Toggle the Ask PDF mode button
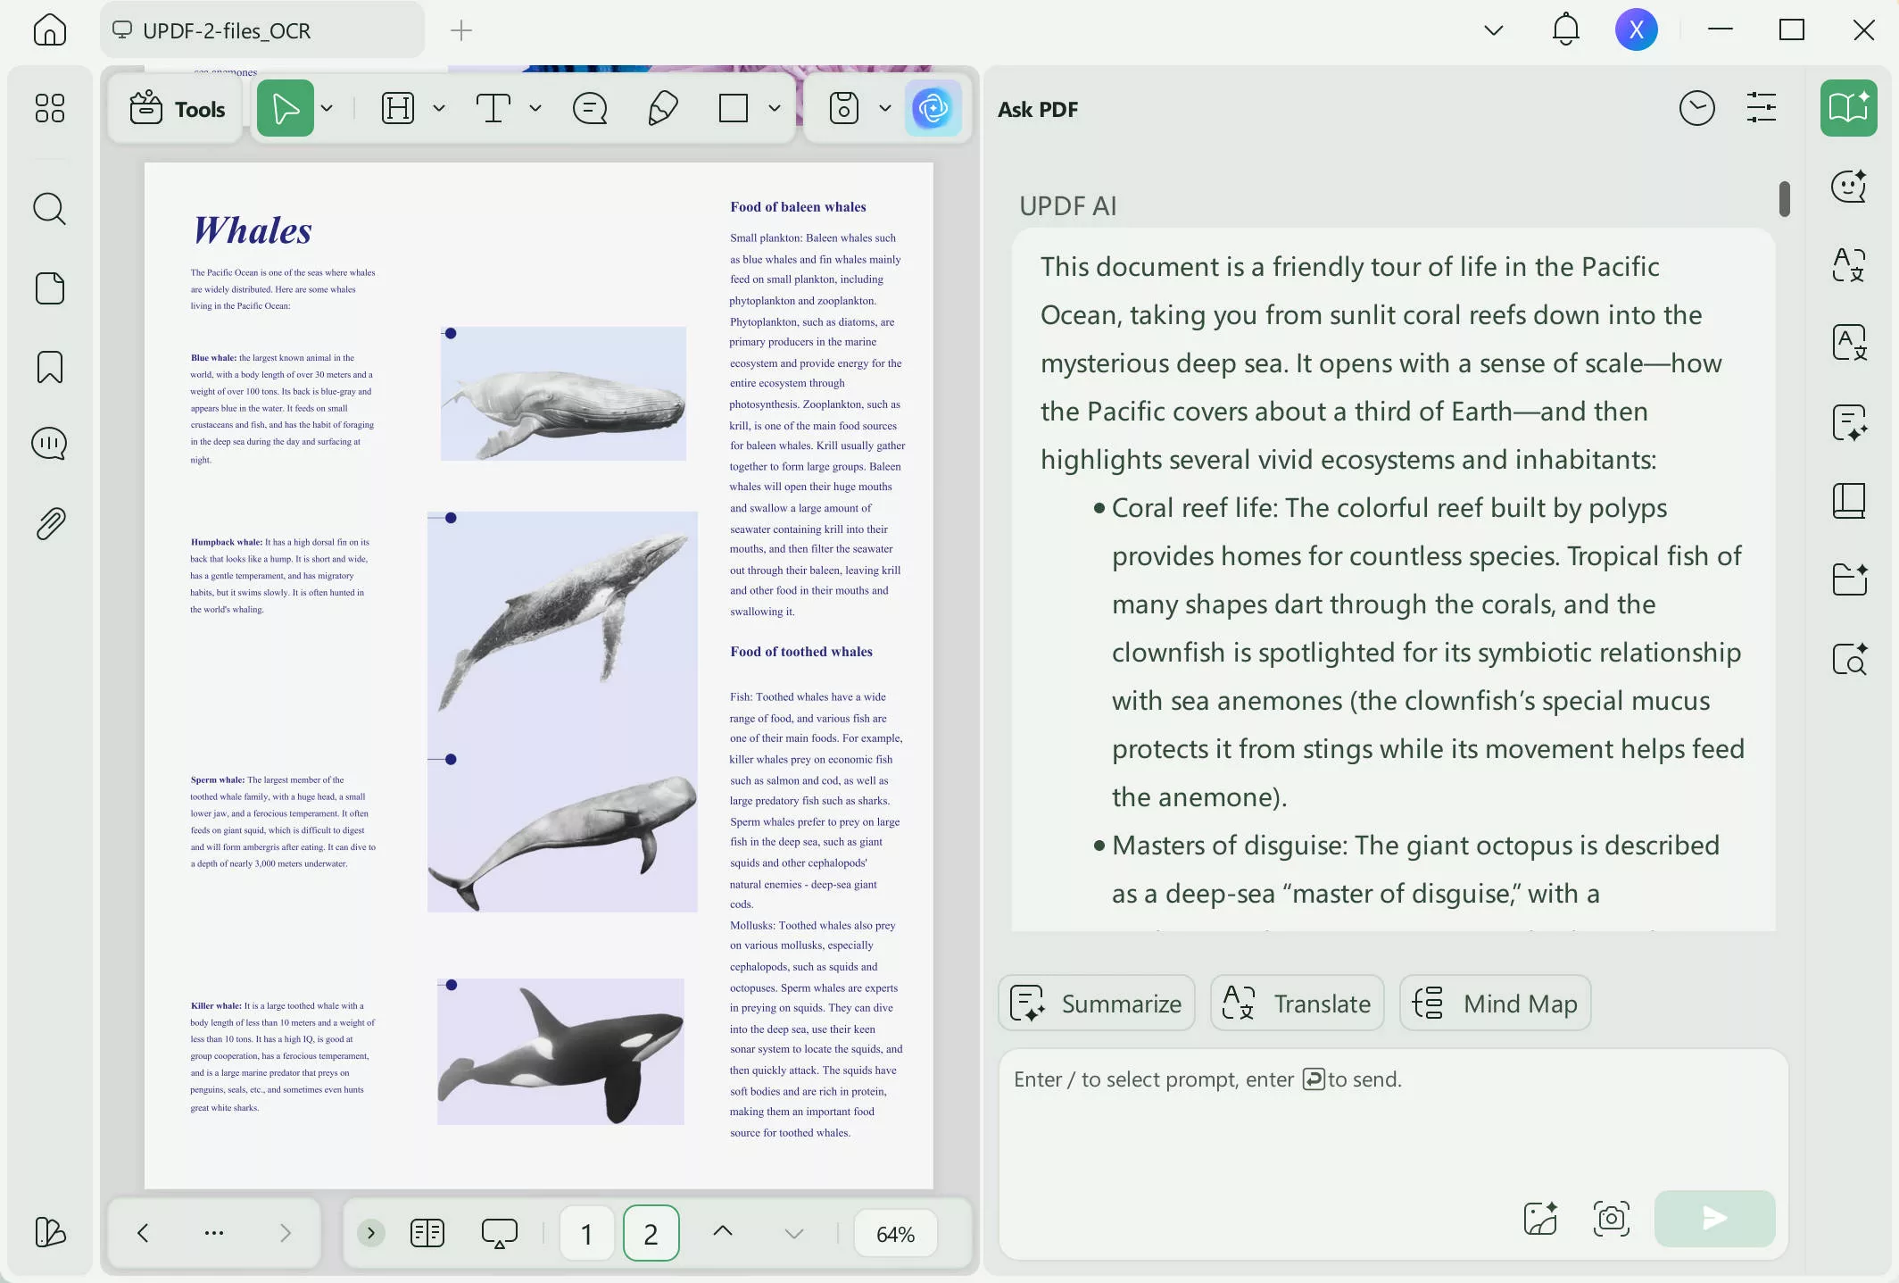This screenshot has height=1283, width=1899. pos(1848,109)
